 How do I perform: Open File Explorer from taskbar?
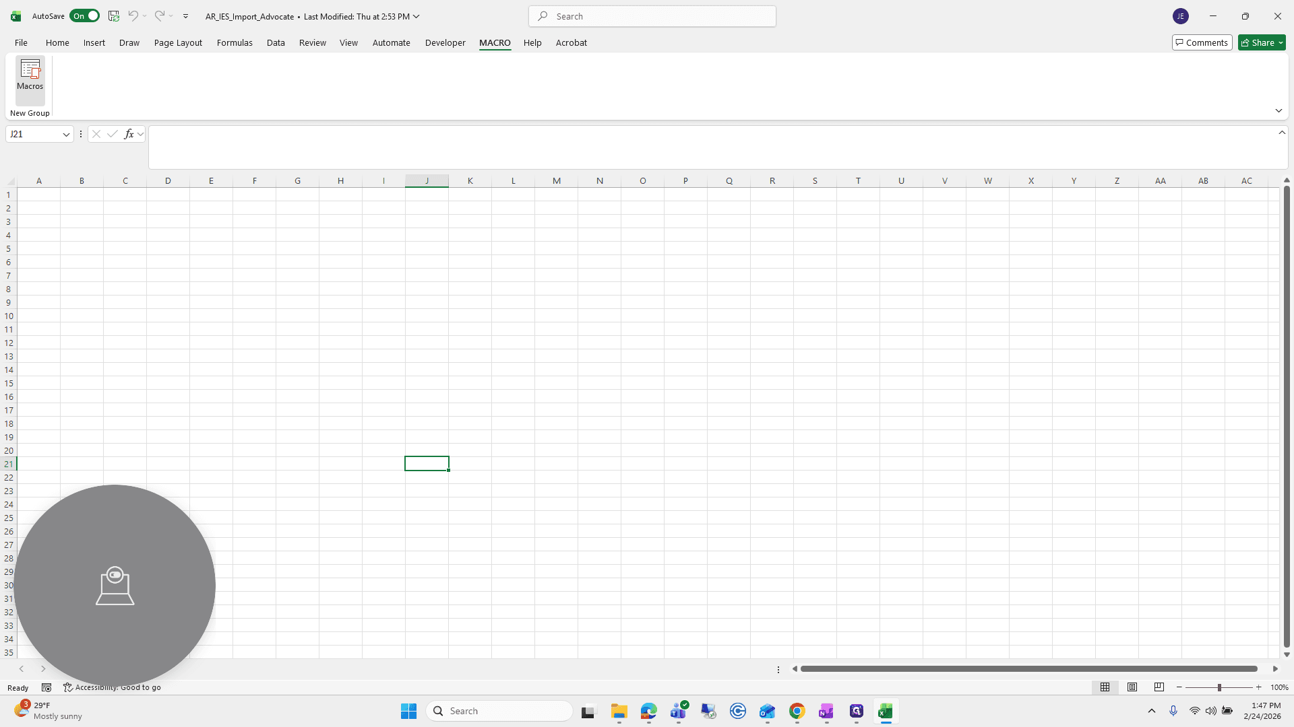619,711
